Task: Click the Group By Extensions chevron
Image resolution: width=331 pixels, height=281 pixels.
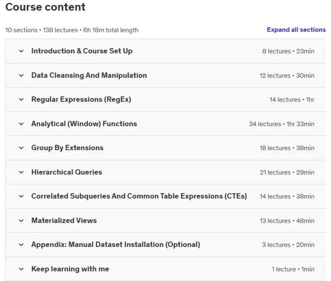Action: tap(21, 148)
